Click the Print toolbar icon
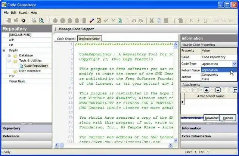The width and height of the screenshot is (239, 156). (x=34, y=21)
